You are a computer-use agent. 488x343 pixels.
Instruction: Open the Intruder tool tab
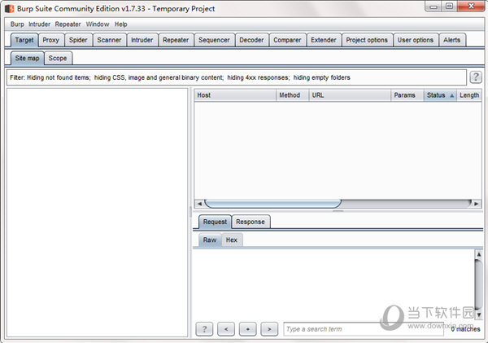coord(142,40)
